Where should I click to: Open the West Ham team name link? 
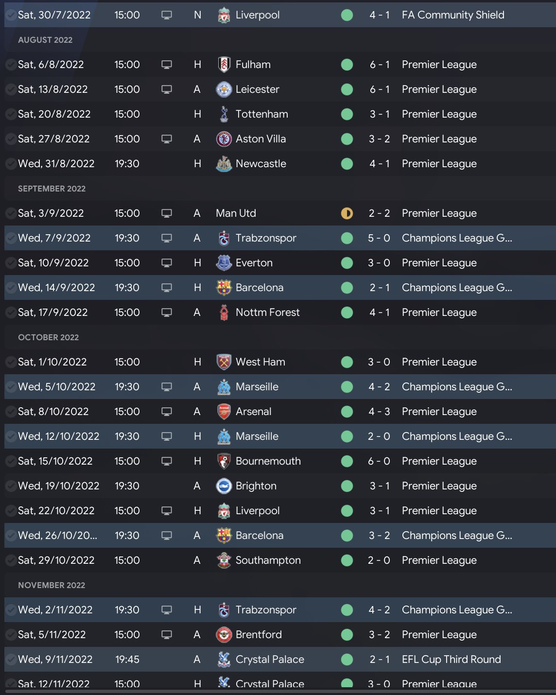260,362
